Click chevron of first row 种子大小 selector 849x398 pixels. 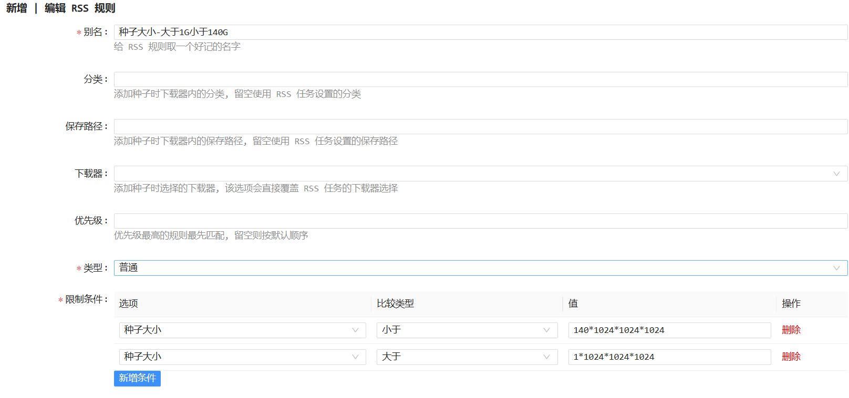[x=355, y=330]
